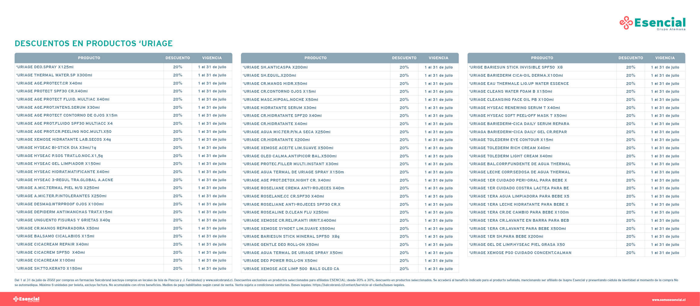This screenshot has width=700, height=306.
Task: Select 'URIAGE CLEANSING FACE OIL PB X100ml
Action: (576, 100)
